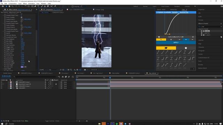This screenshot has width=223, height=125.
Task: Select the Type text tool
Action: [x=38, y=6]
